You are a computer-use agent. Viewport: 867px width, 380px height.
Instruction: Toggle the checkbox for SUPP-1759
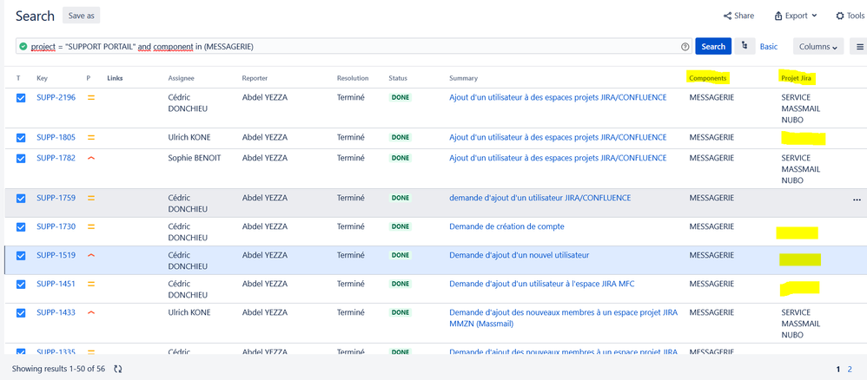click(21, 199)
